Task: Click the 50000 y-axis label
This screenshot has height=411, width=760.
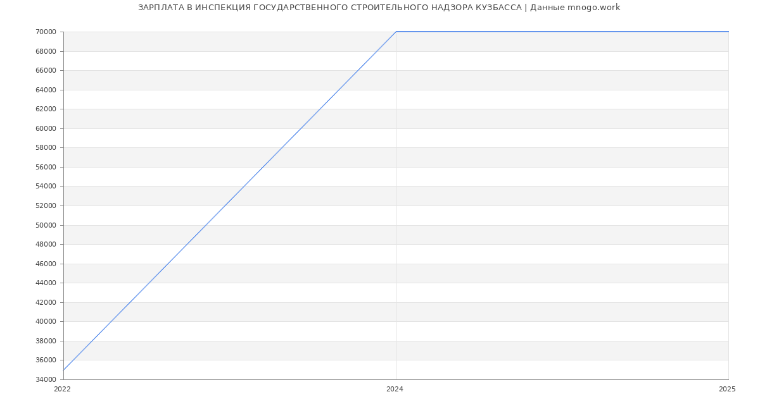Action: tap(46, 225)
